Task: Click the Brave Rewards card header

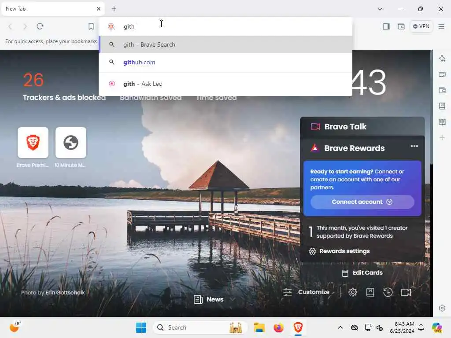Action: tap(355, 148)
